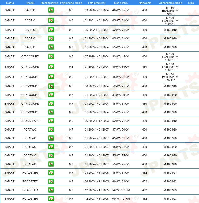Viewport: 199px width, 203px height.
Task: Click the Marka column header
Action: 10,3
